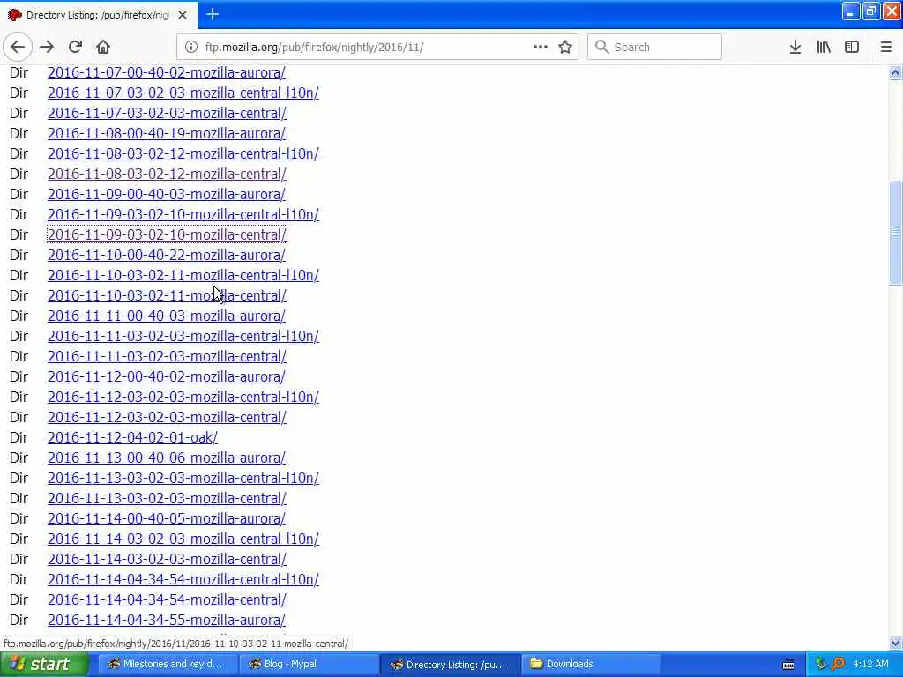The image size is (903, 677).
Task: Open 2016-11-11-03-02-03-mozilla-central/ directory
Action: pyautogui.click(x=167, y=356)
